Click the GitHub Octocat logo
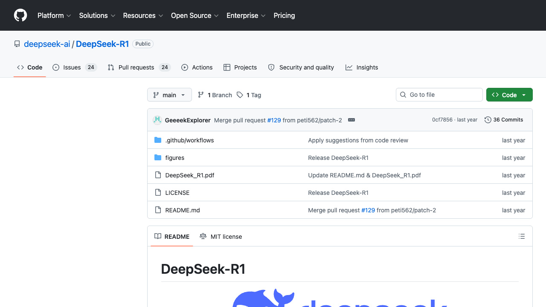The height and width of the screenshot is (307, 546). click(x=20, y=15)
